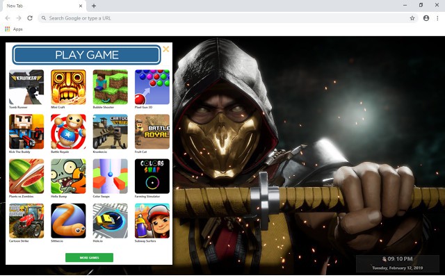
Task: Click the 'Battle Royale' text label
Action: click(60, 152)
